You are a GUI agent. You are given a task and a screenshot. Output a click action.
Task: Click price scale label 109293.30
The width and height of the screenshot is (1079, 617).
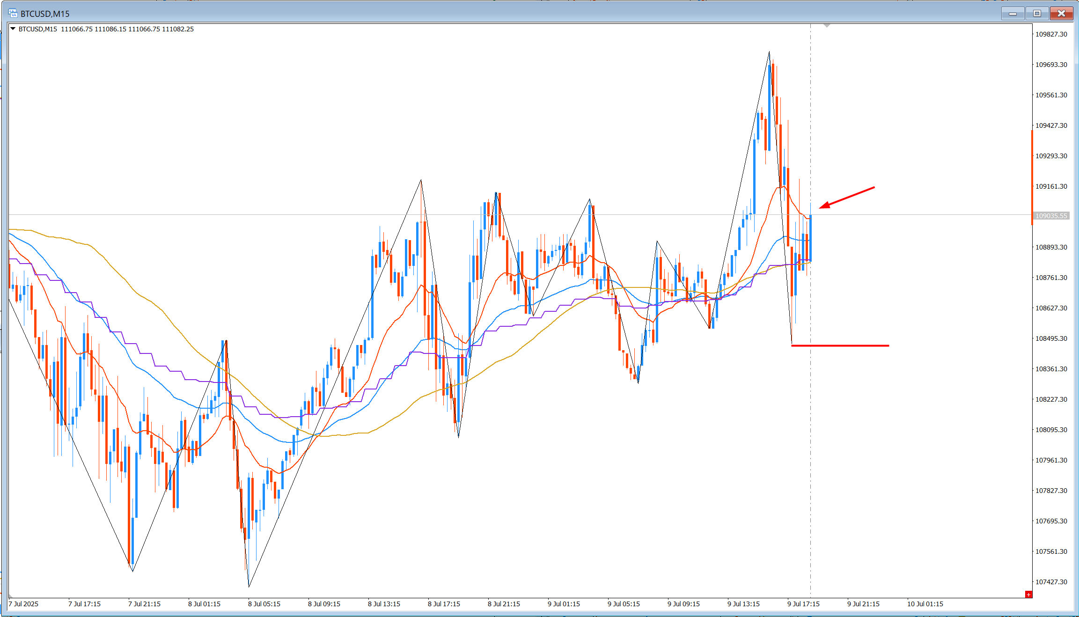click(x=1051, y=156)
